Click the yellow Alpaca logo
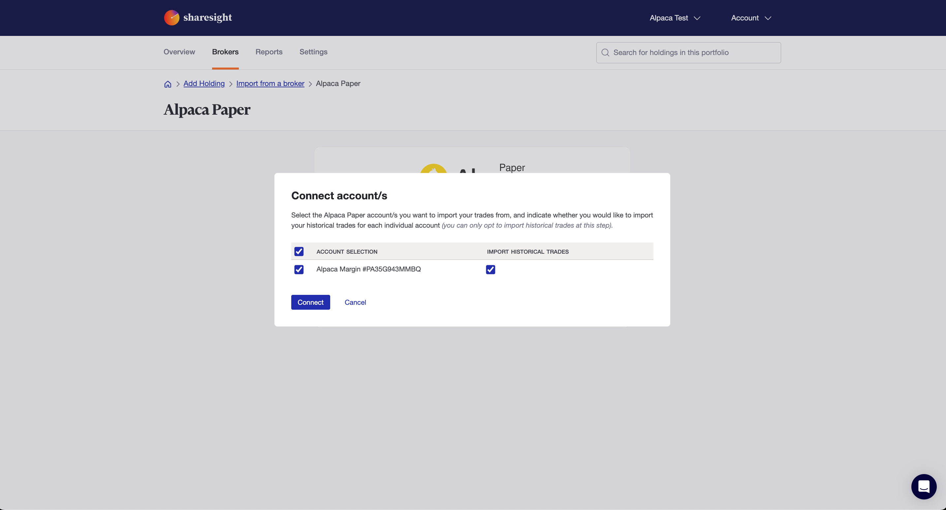This screenshot has height=510, width=946. point(433,169)
